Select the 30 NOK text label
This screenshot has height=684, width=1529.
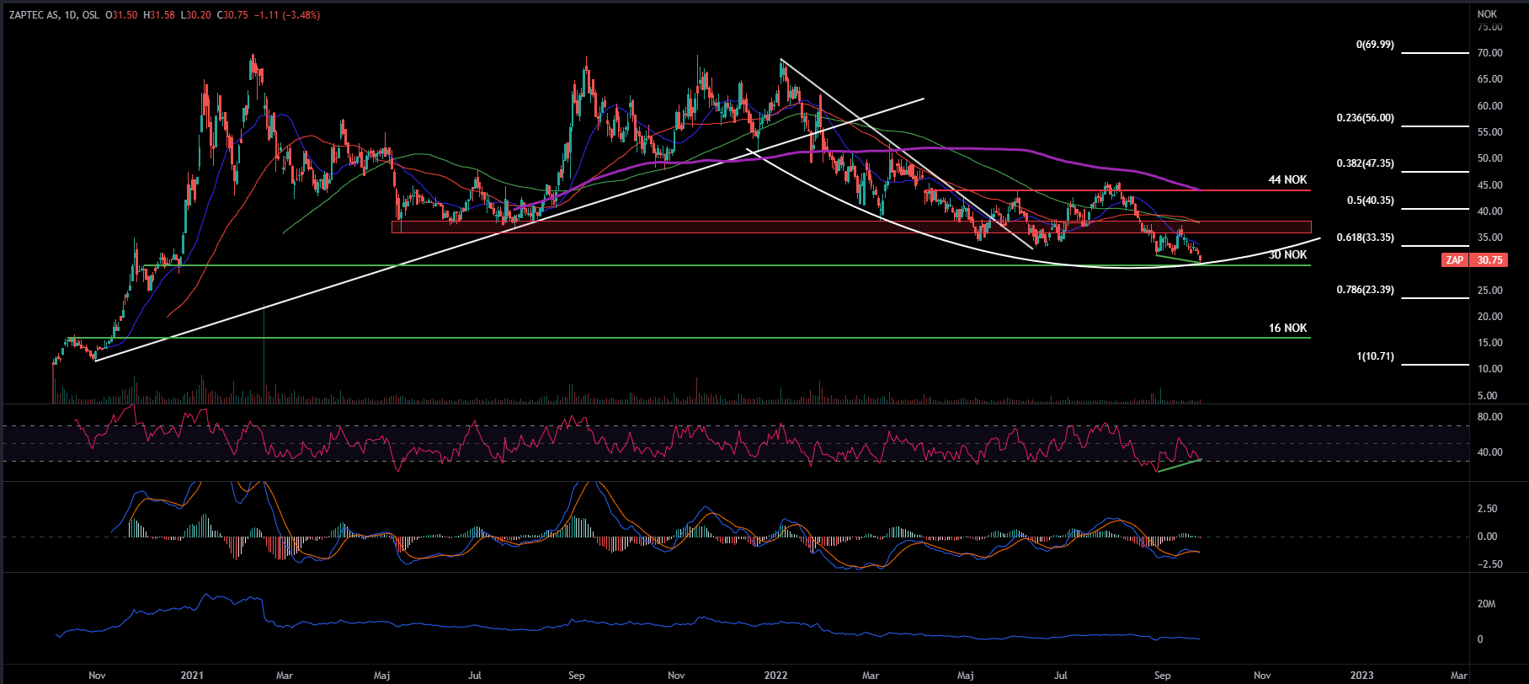pyautogui.click(x=1287, y=255)
